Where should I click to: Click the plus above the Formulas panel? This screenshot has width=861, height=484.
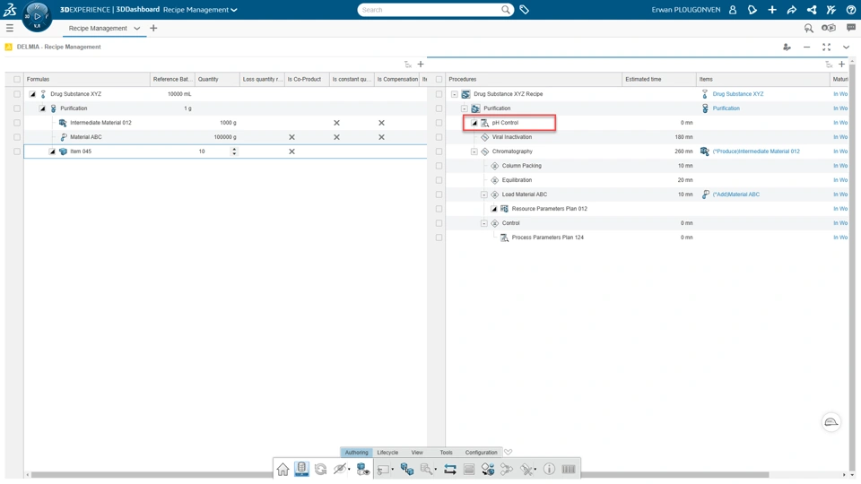pyautogui.click(x=421, y=65)
